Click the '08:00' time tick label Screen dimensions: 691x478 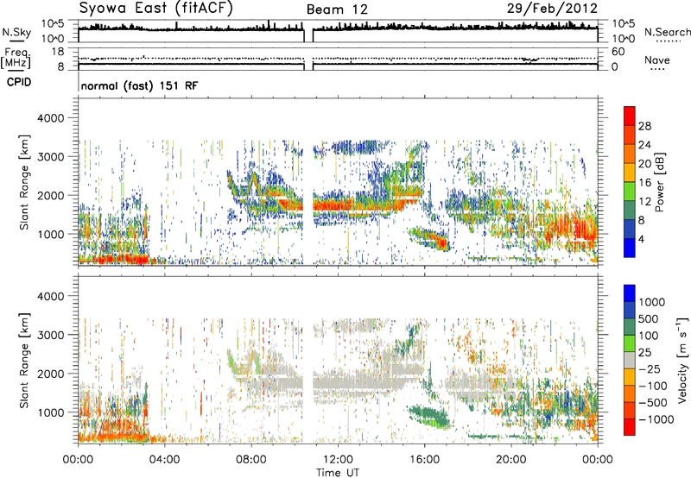coord(251,460)
